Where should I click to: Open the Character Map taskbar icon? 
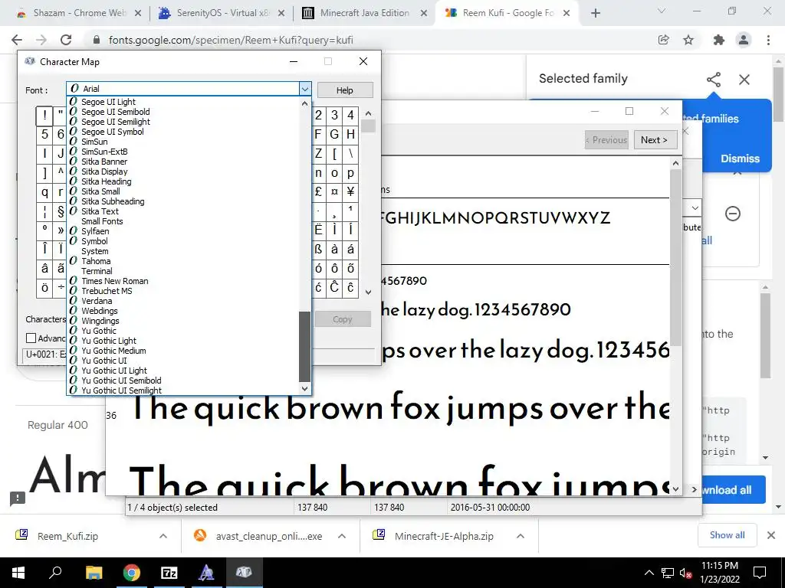(244, 573)
